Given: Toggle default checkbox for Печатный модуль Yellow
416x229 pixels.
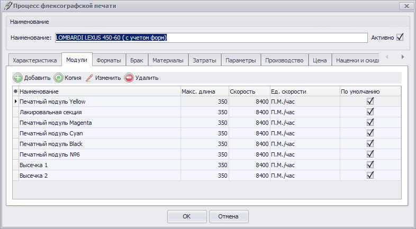Looking at the screenshot, I should 370,101.
